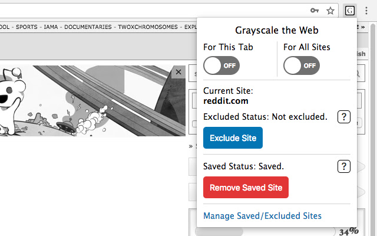377x236 pixels.
Task: Click the Excluded Status help question mark
Action: click(x=344, y=117)
